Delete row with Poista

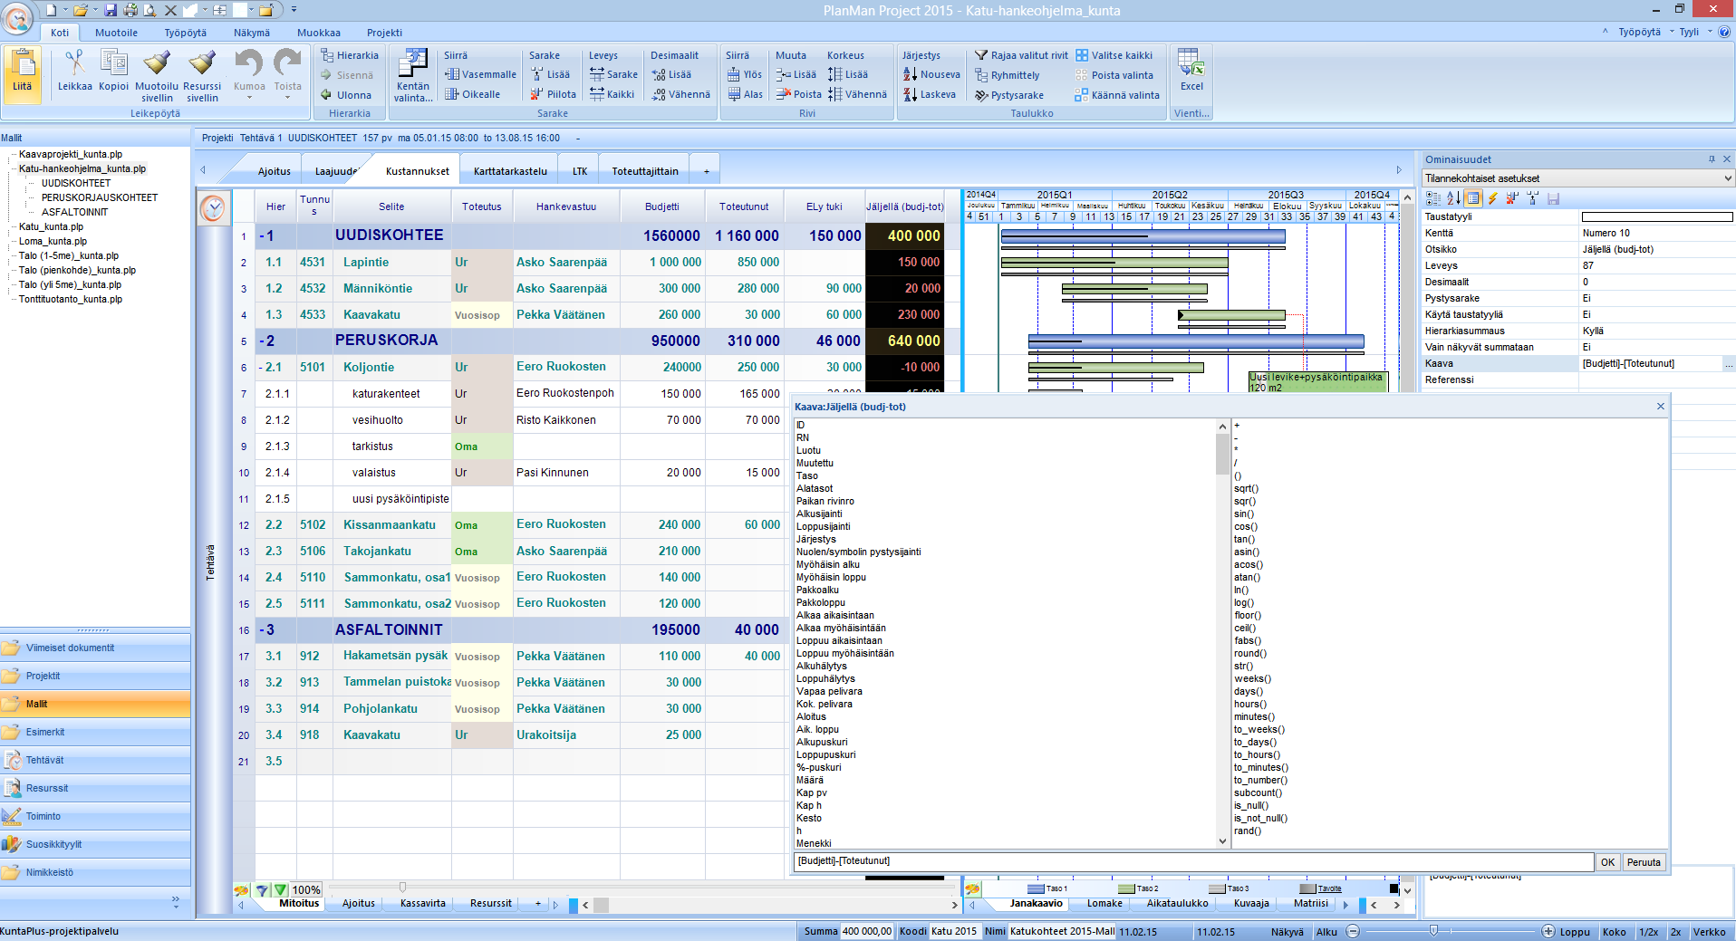(x=799, y=94)
